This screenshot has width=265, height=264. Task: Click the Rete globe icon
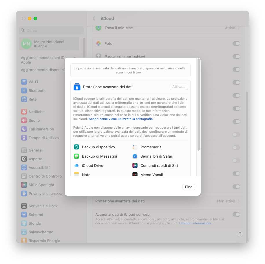pos(24,99)
